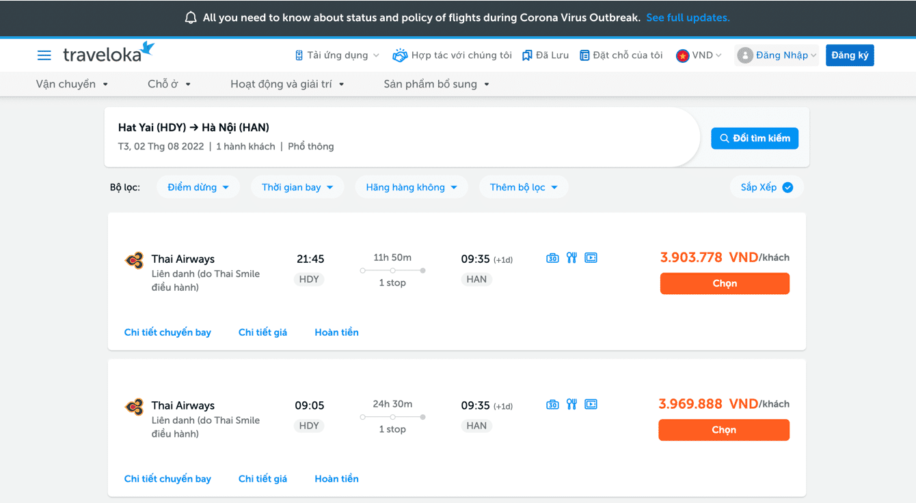Click the magnifier icon in Đổi tìm kiếm
This screenshot has height=503, width=916.
725,139
